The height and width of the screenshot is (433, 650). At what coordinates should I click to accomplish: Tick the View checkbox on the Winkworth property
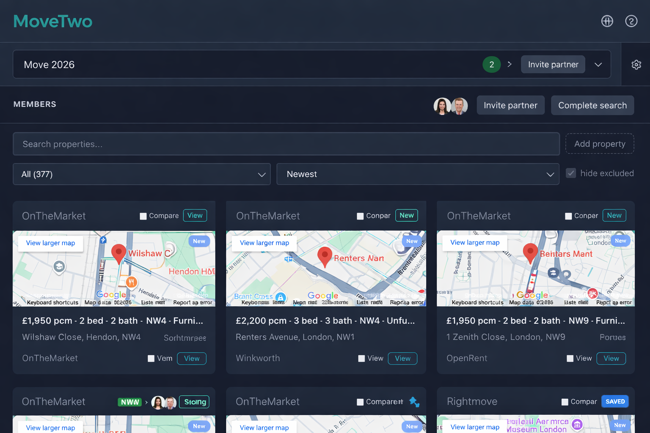click(362, 358)
